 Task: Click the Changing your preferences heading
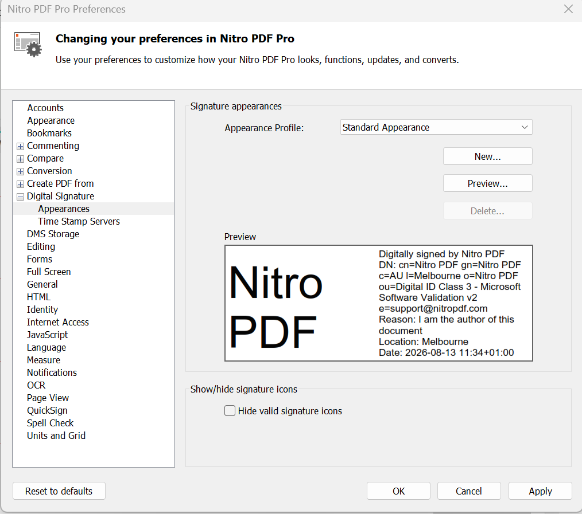pyautogui.click(x=175, y=38)
